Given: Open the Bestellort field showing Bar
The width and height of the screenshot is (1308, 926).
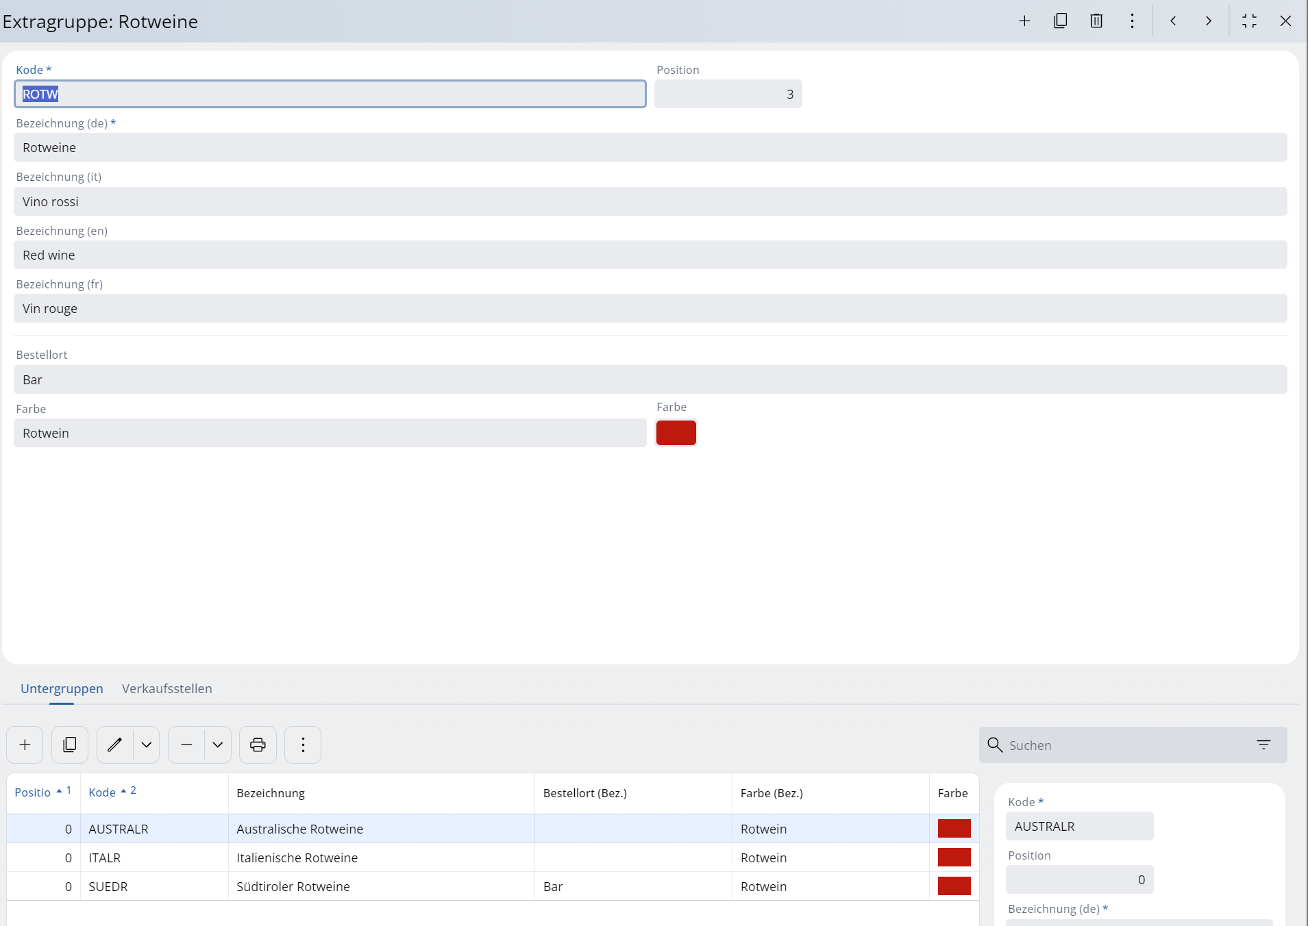Looking at the screenshot, I should click(x=650, y=379).
